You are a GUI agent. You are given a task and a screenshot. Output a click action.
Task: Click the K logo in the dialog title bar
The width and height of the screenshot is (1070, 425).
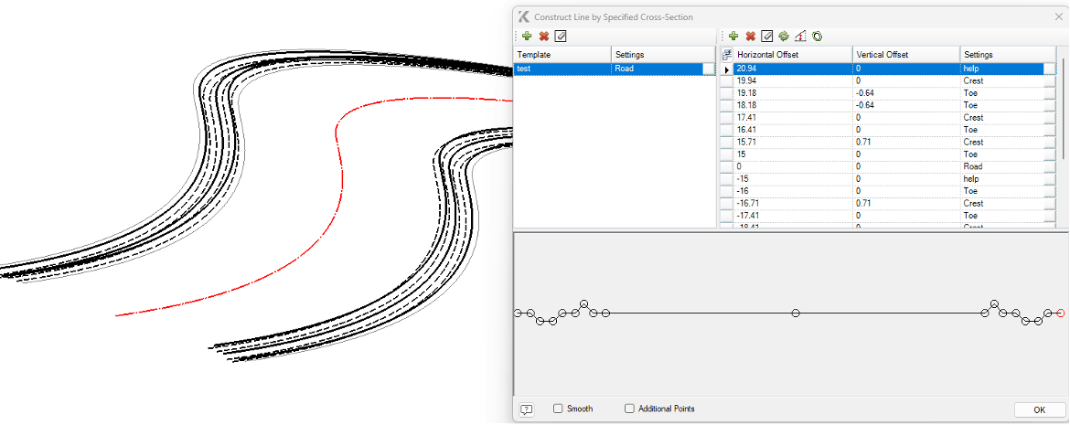[x=524, y=16]
